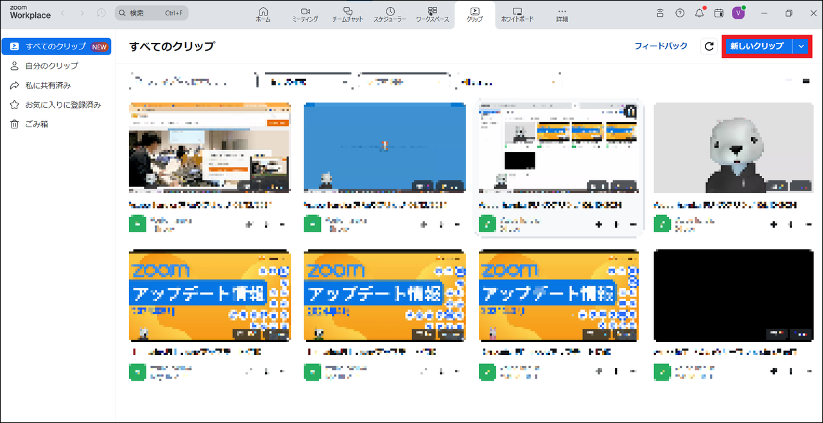
Task: Open the purple V profile avatar
Action: point(739,13)
